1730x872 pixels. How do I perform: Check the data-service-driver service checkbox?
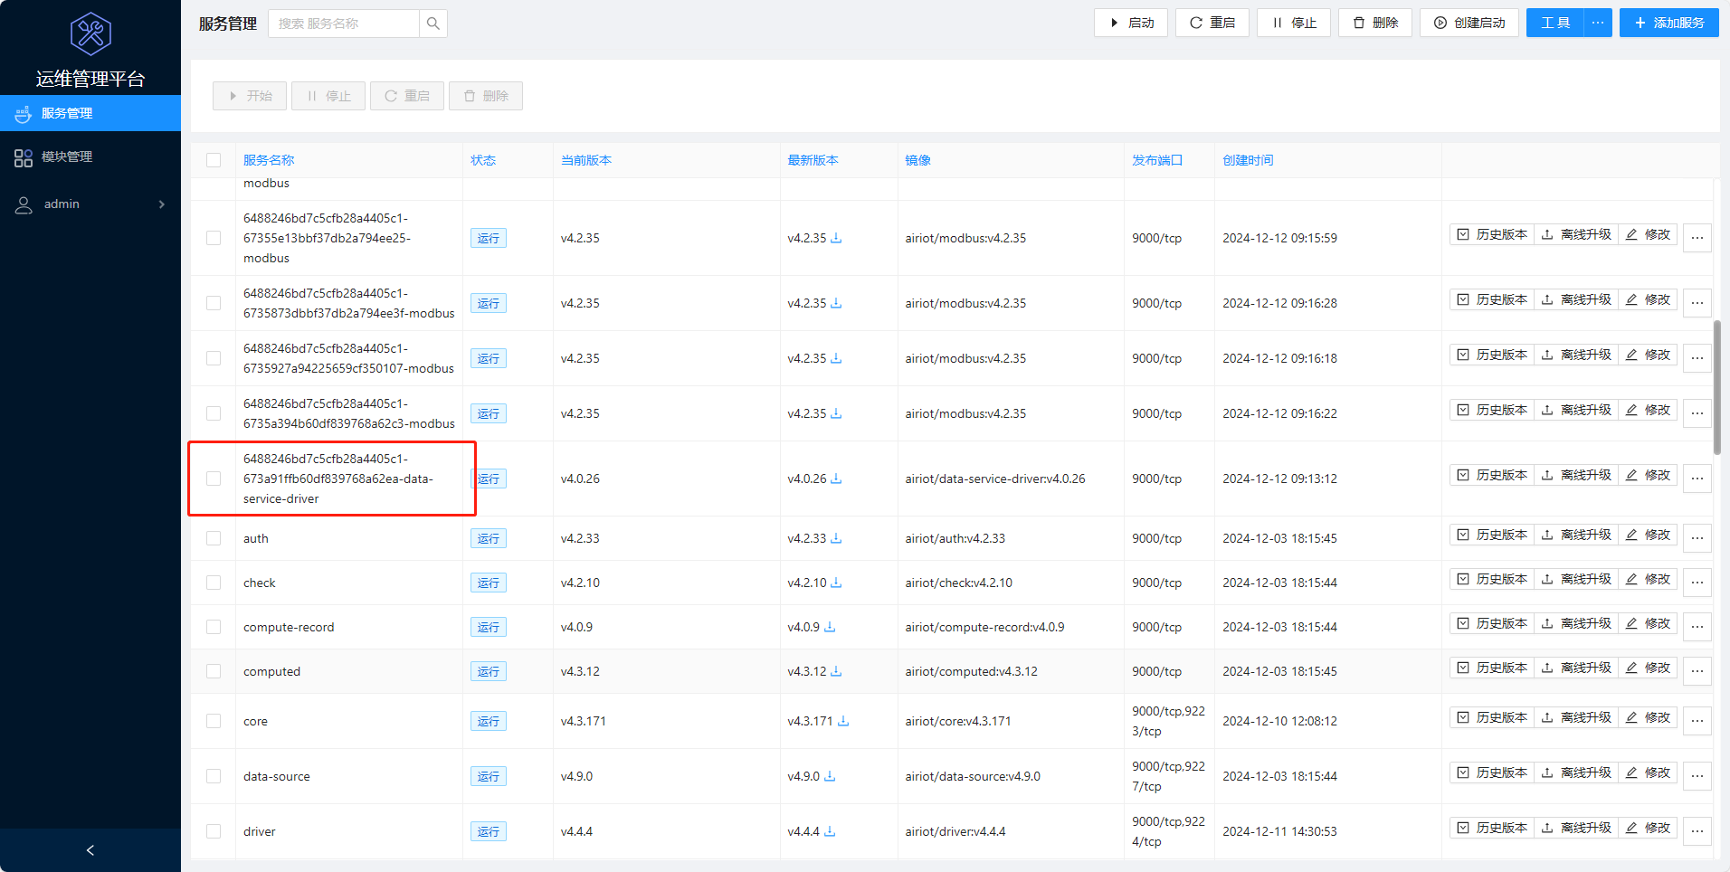click(x=214, y=479)
